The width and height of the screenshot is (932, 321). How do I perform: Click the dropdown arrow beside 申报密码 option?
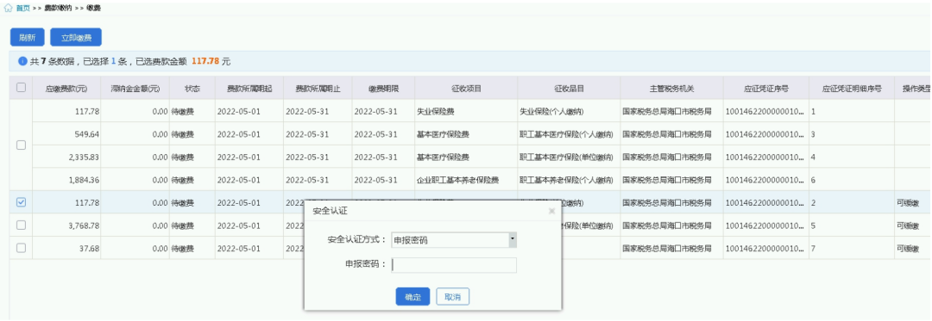[513, 240]
